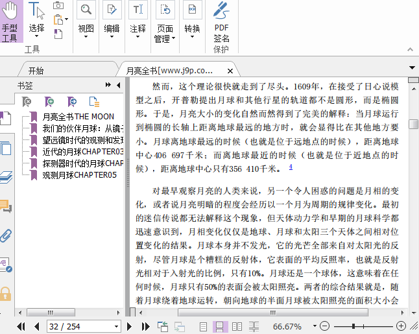Open the View (视图) menu
This screenshot has height=334, width=419.
(x=86, y=20)
